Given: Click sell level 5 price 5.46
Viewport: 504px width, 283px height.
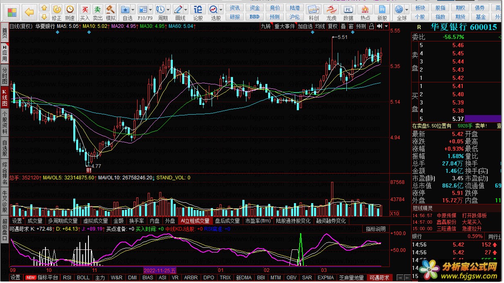Looking at the screenshot, I should tap(458, 45).
